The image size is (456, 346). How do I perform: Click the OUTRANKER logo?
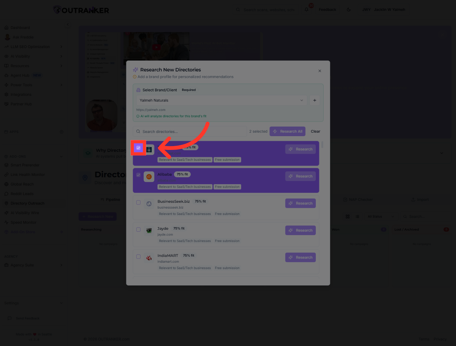coord(81,10)
